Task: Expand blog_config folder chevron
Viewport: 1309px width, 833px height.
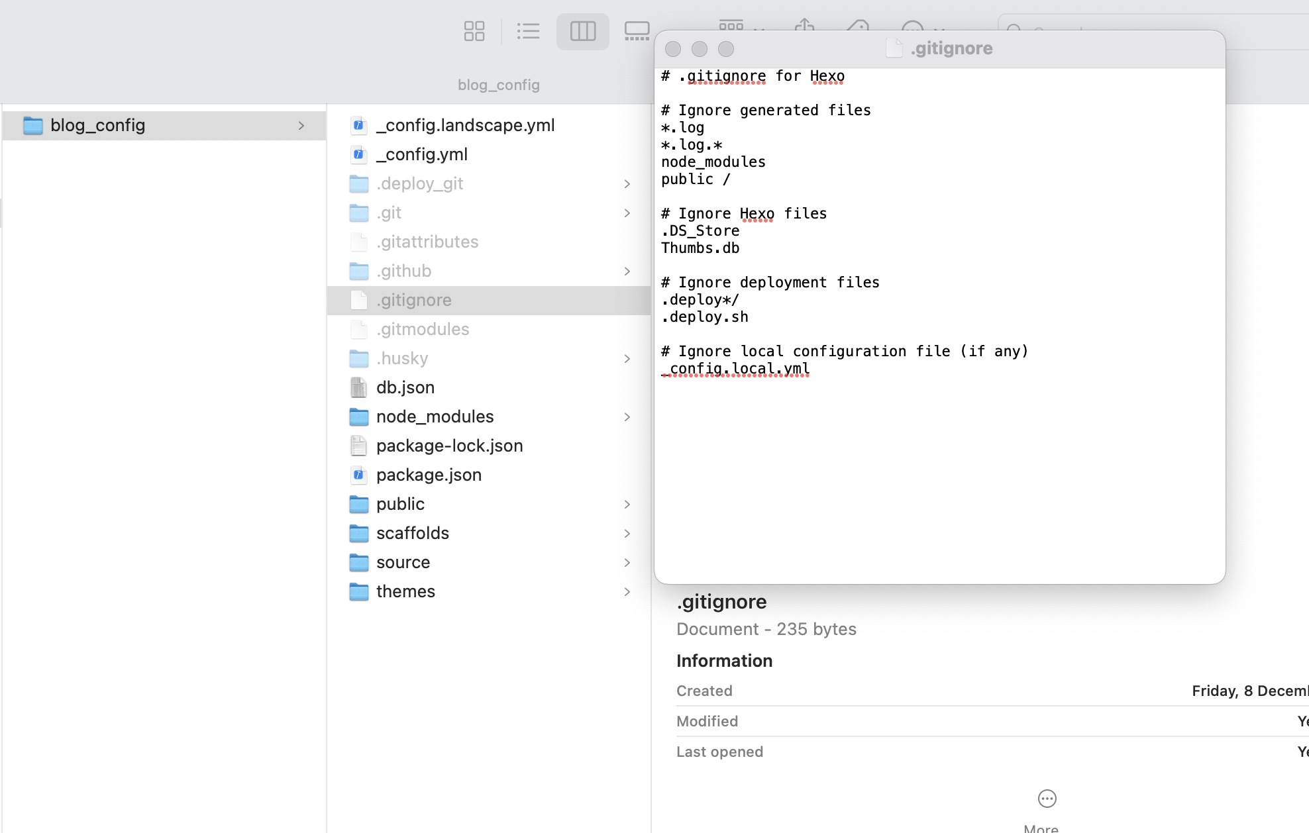Action: pyautogui.click(x=301, y=125)
